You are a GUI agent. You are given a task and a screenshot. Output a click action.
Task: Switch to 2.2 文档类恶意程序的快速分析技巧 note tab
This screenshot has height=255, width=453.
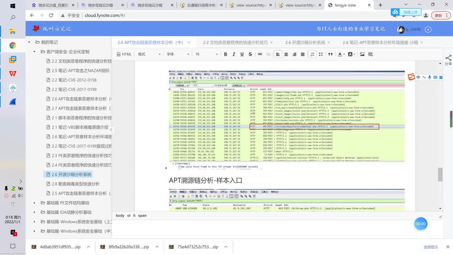pos(235,42)
